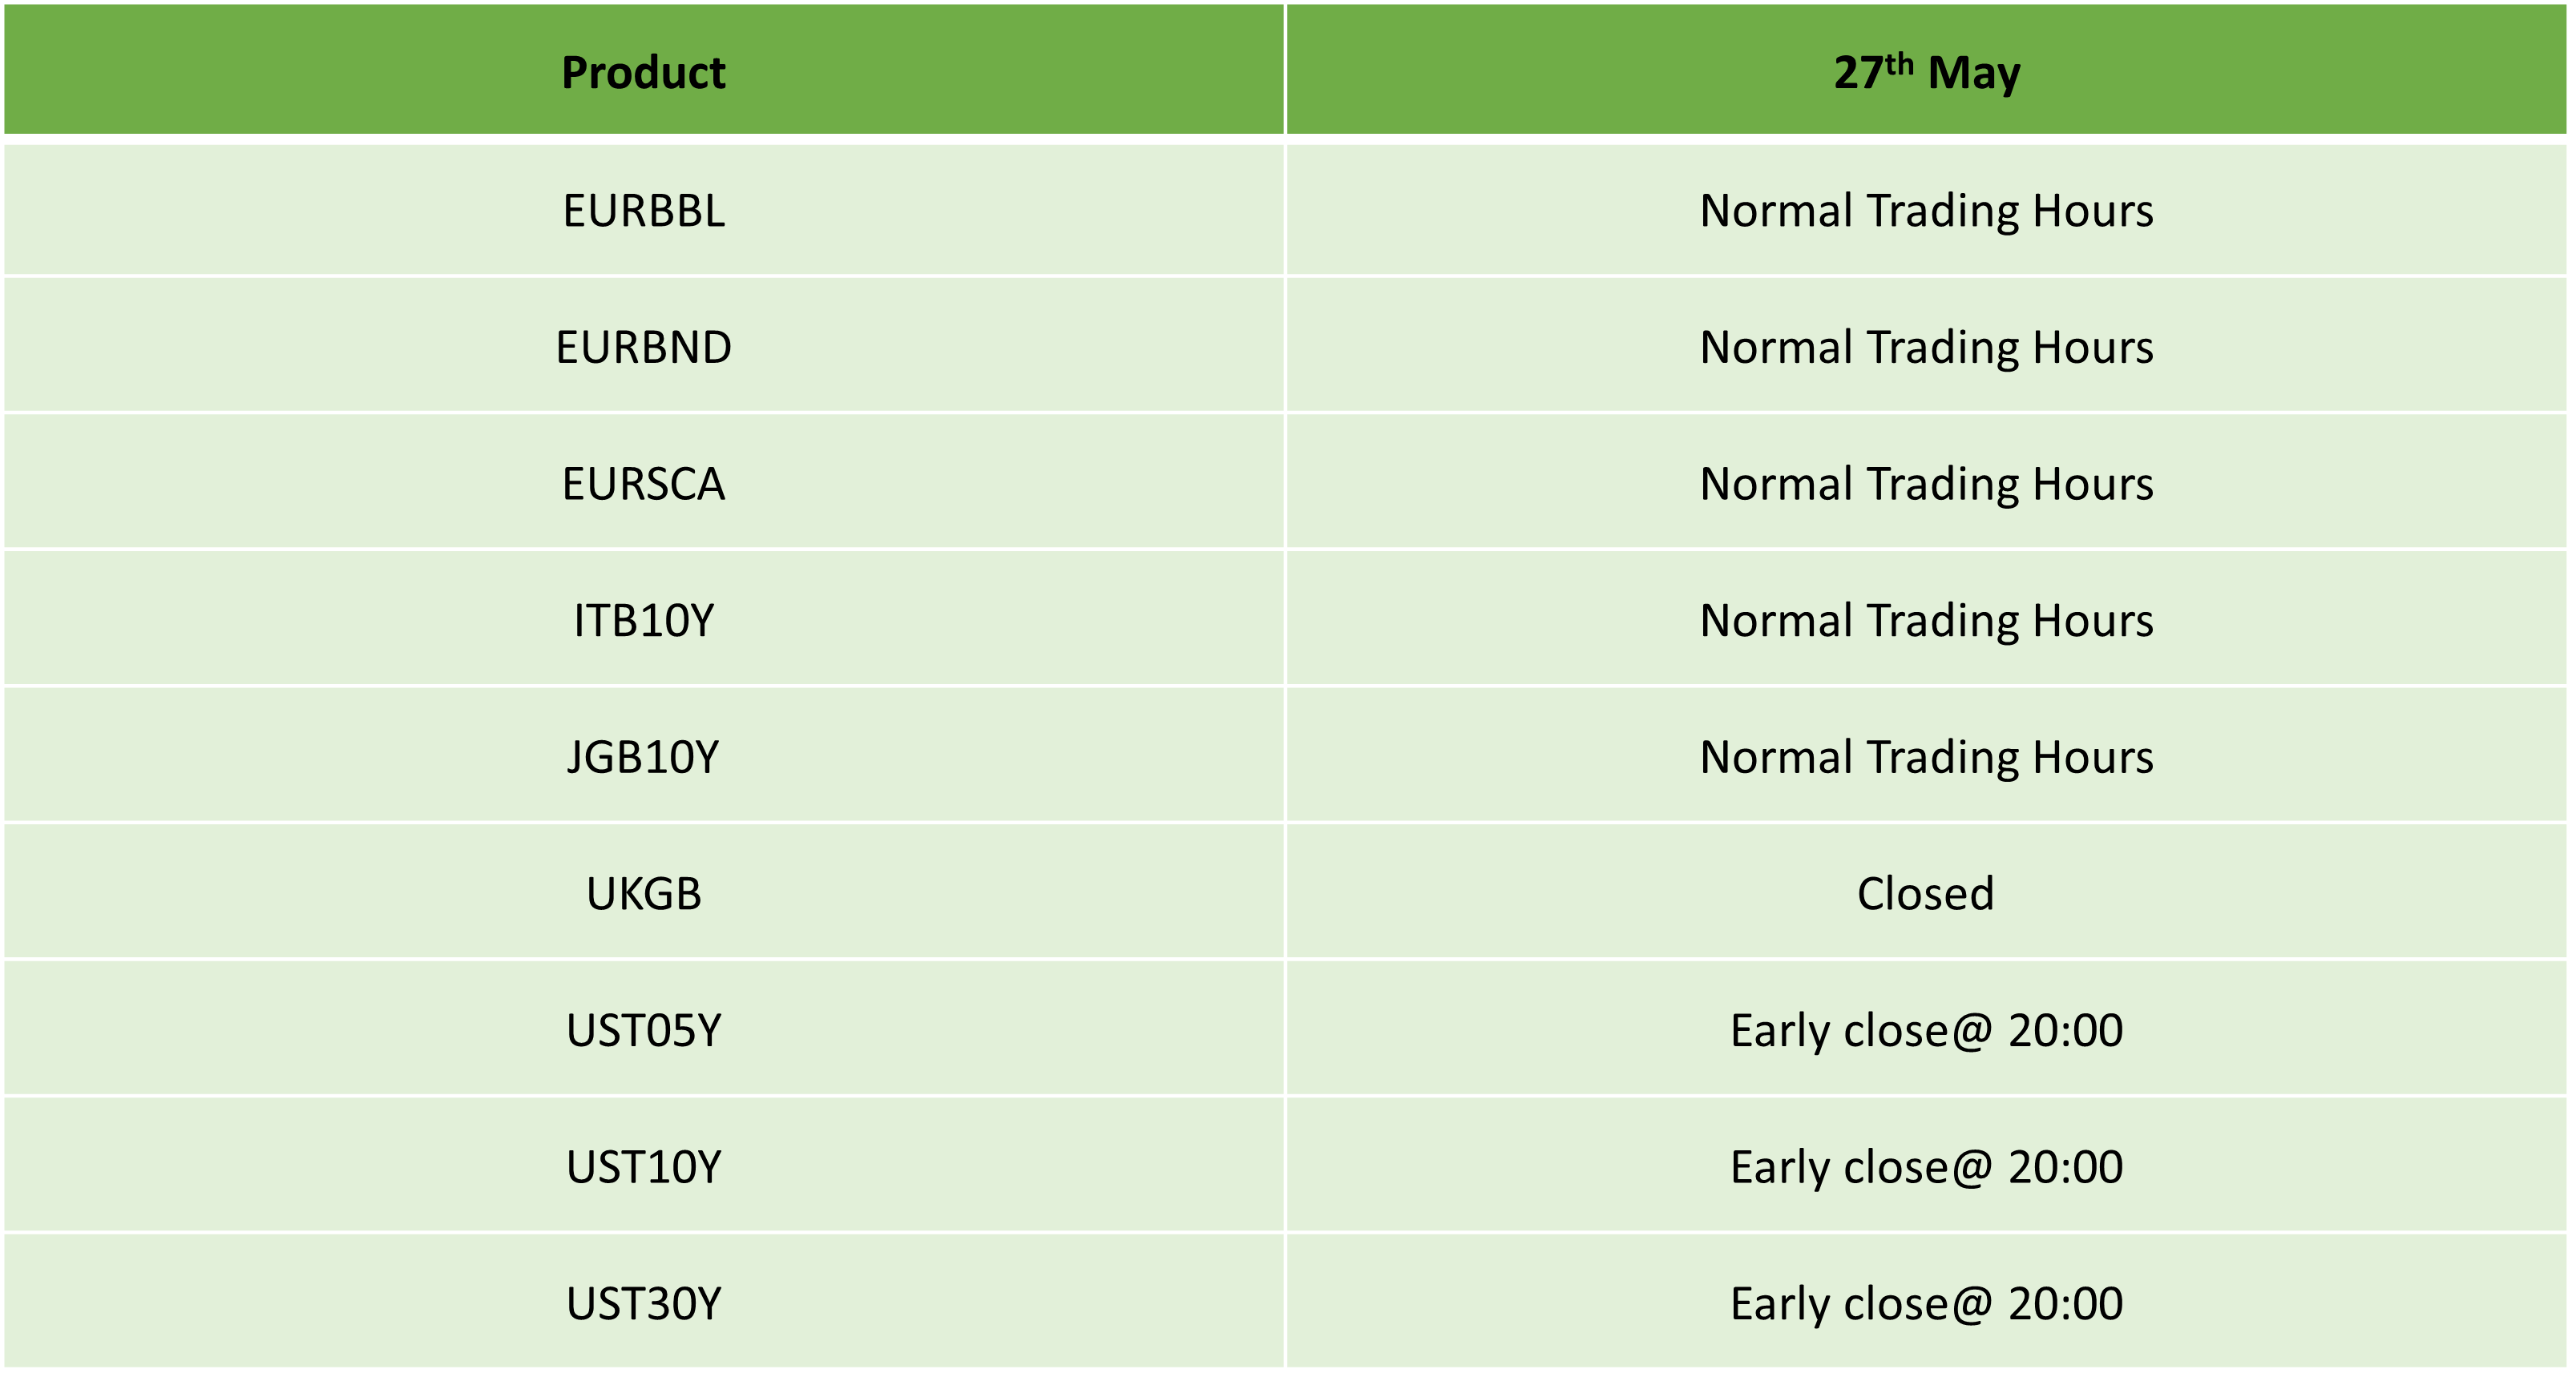Viewport: 2576px width, 1373px height.
Task: Click UST05Y Early close@ 20:00 cell
Action: click(x=1926, y=1029)
